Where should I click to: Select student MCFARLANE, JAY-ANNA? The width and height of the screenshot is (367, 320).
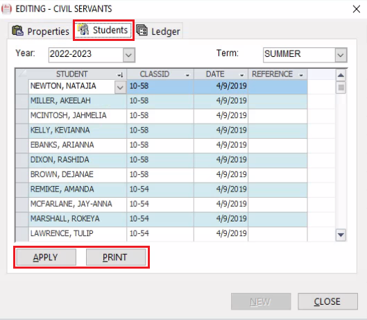click(78, 204)
